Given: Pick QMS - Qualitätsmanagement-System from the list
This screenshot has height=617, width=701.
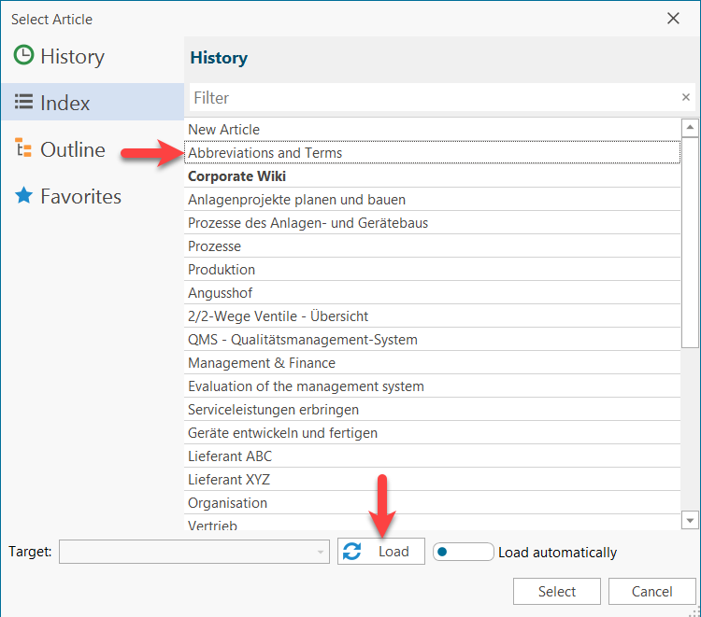Looking at the screenshot, I should (303, 340).
